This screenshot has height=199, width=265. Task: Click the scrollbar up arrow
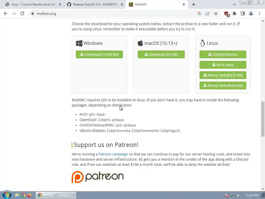click(x=263, y=21)
